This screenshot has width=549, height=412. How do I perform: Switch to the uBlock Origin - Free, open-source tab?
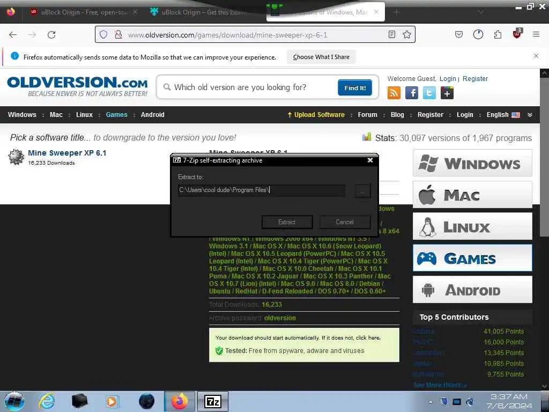click(x=84, y=12)
